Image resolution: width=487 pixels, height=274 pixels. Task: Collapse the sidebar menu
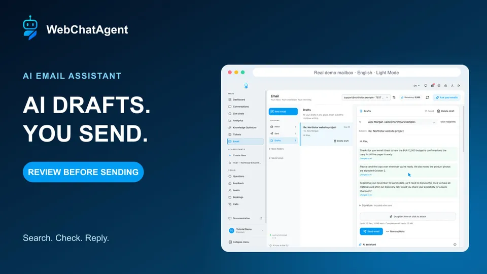tap(239, 242)
